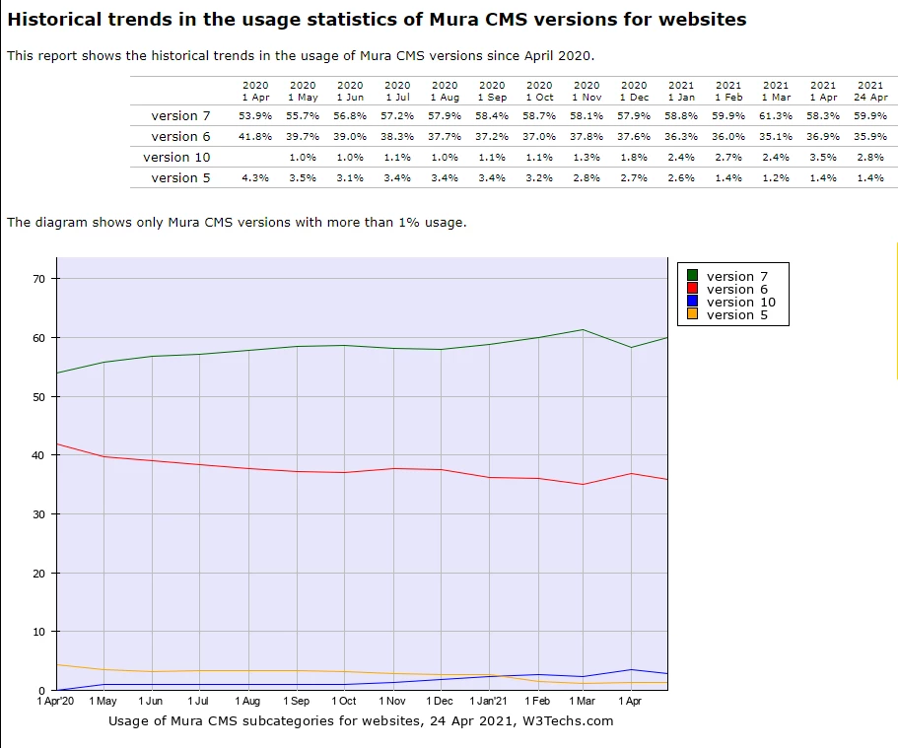Click the '2020 1 Oct' column header
The width and height of the screenshot is (898, 748).
point(539,91)
